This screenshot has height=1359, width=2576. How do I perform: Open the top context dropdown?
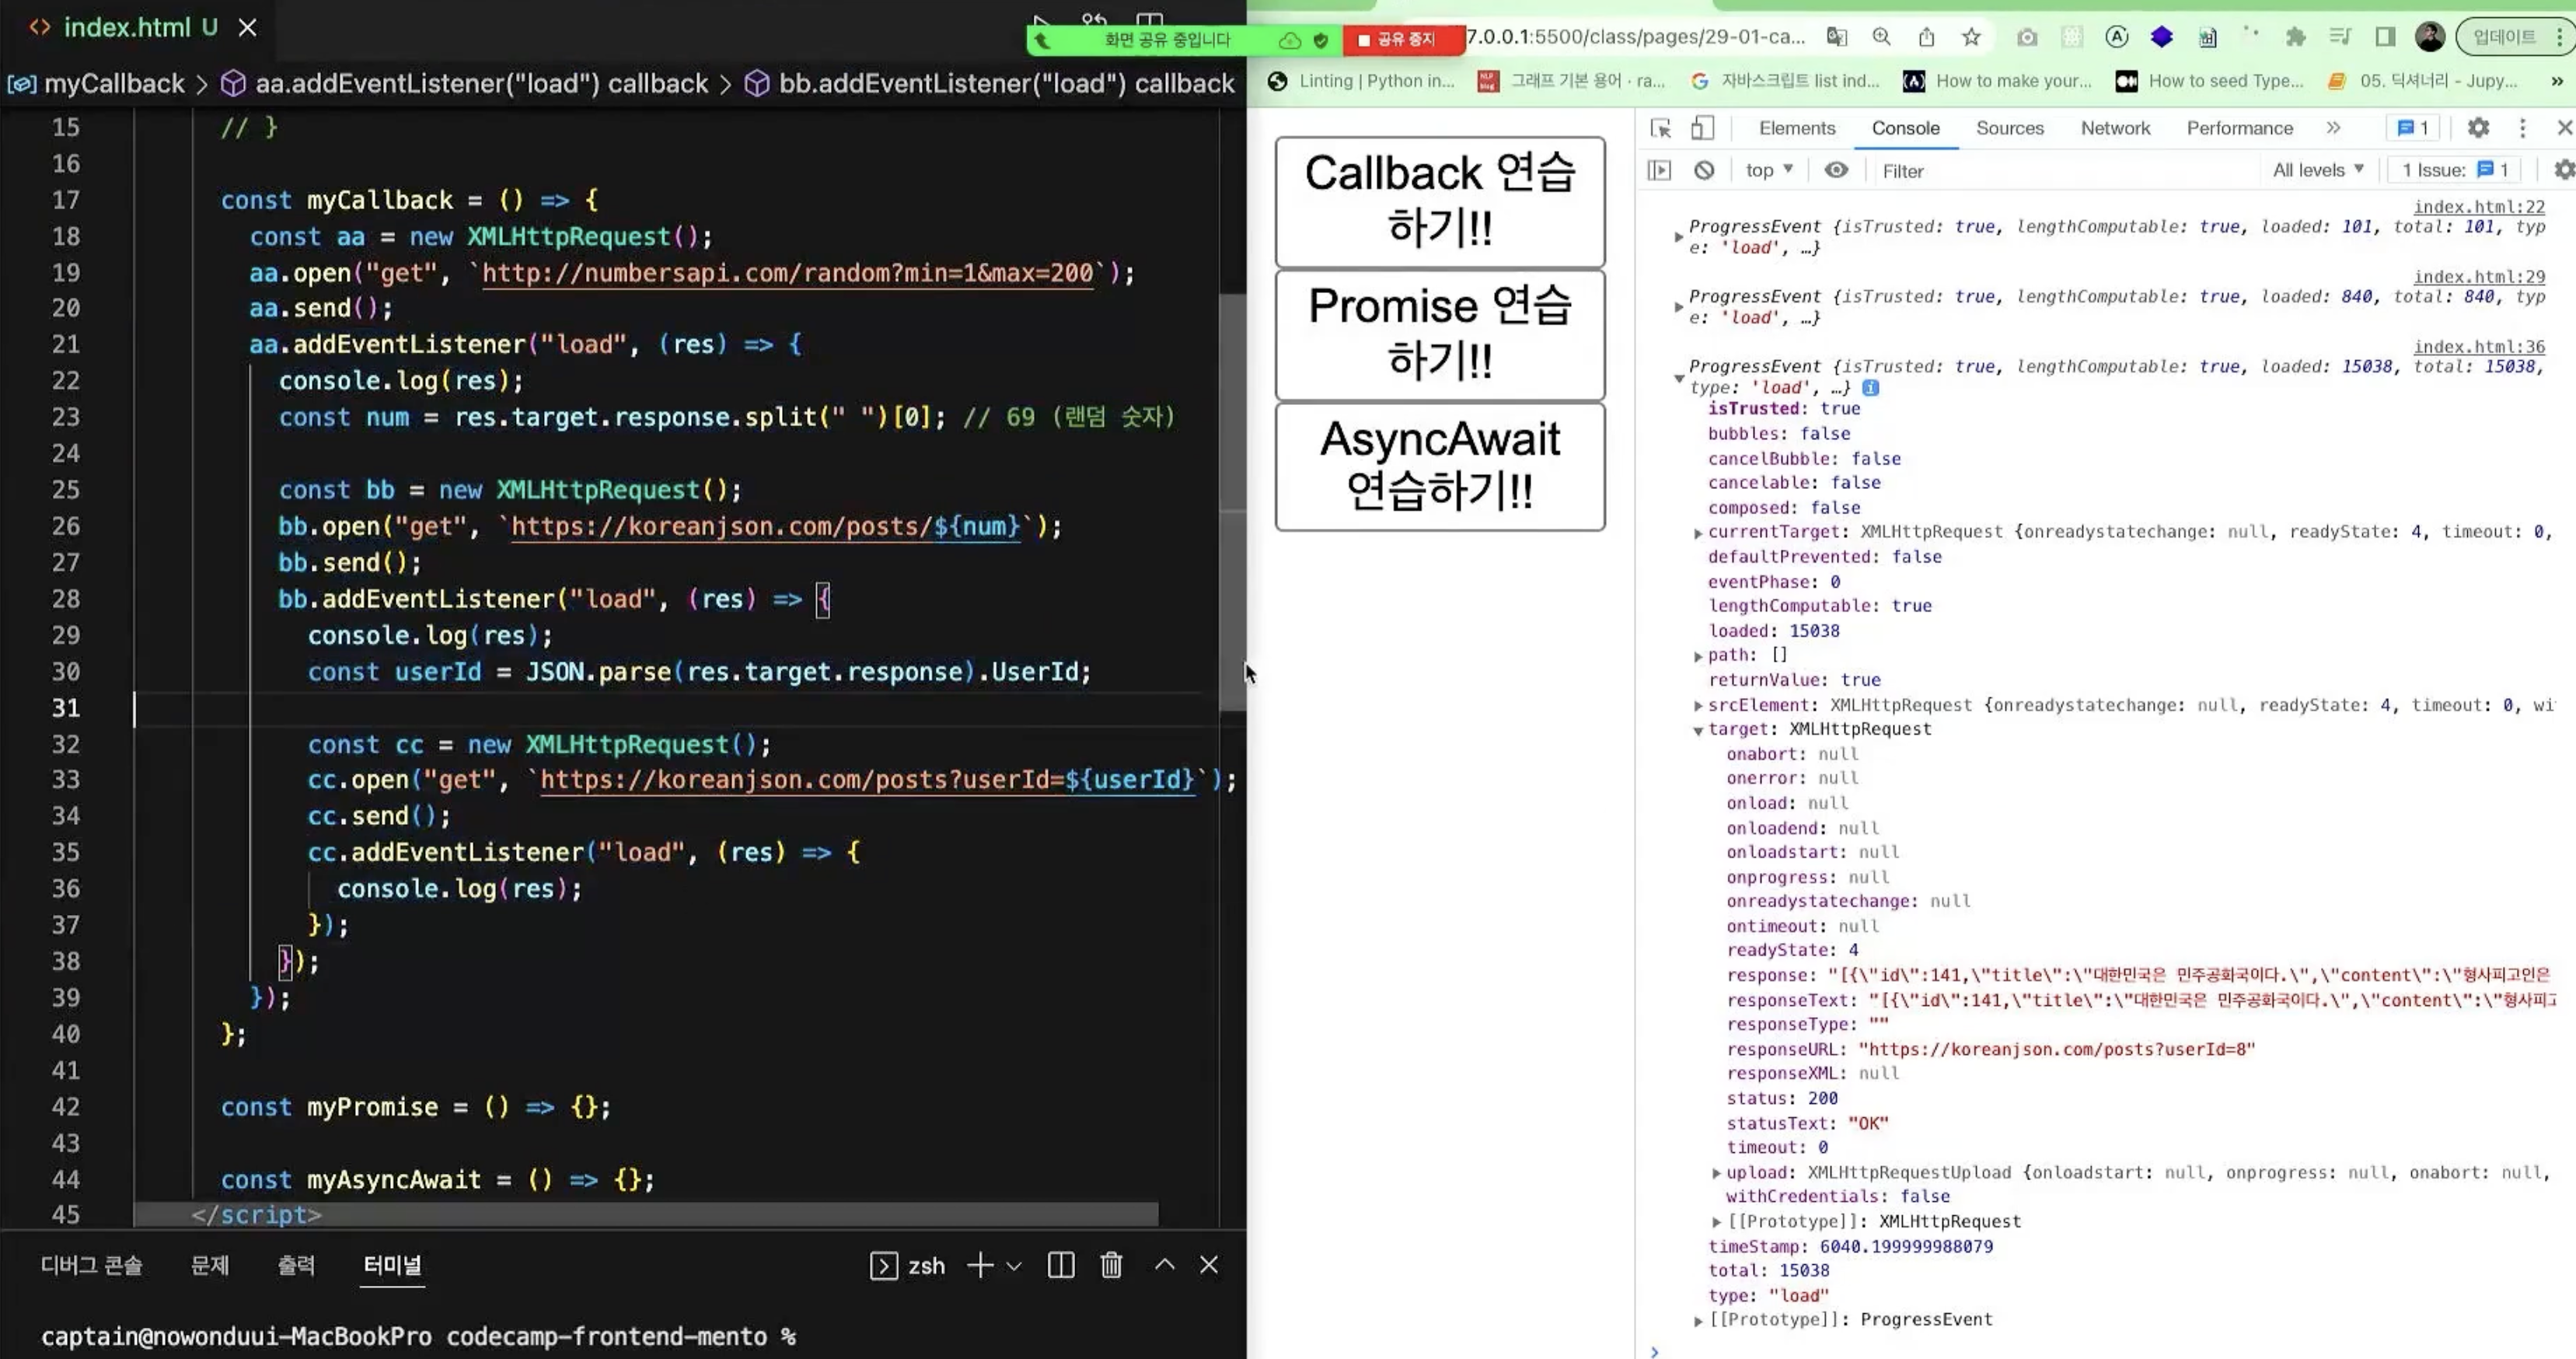click(1769, 170)
